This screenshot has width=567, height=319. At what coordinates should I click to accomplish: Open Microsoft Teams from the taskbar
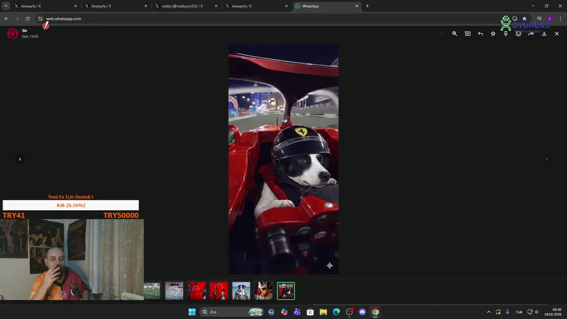click(297, 312)
